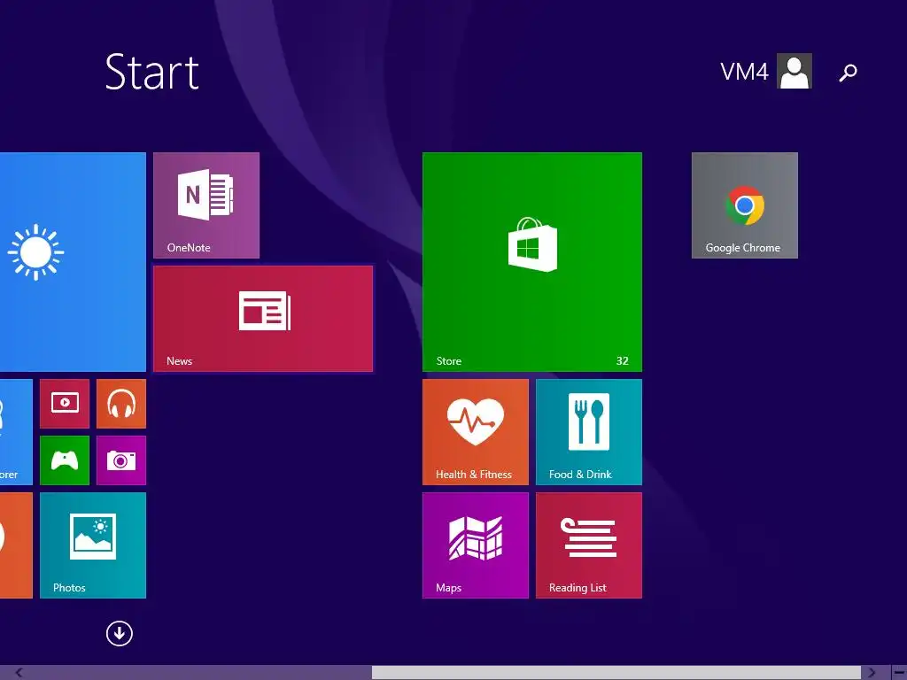Click the horizontal scrollbar thumb

click(616, 673)
